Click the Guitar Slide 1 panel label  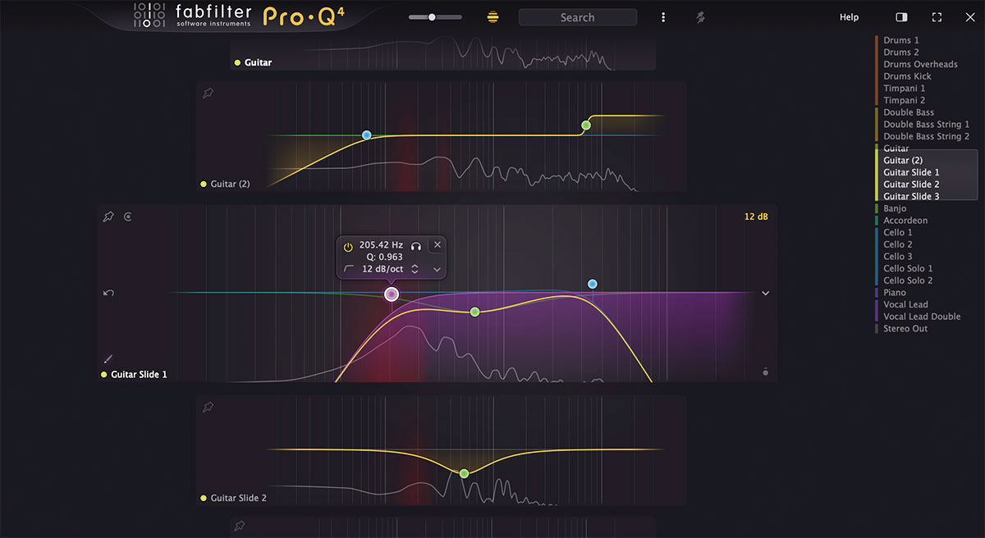[x=139, y=375]
